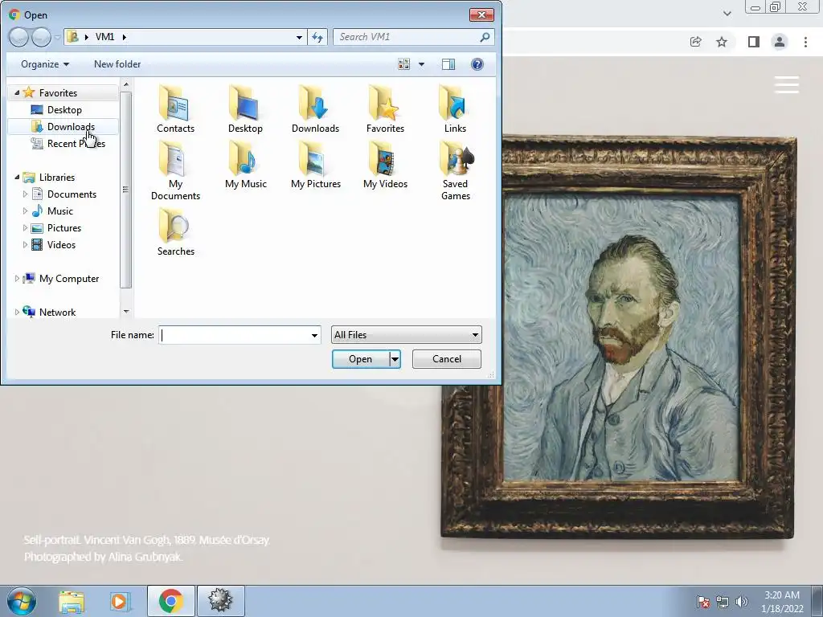Click the Chrome taskbar icon
Viewport: 823px width, 617px height.
pos(170,601)
